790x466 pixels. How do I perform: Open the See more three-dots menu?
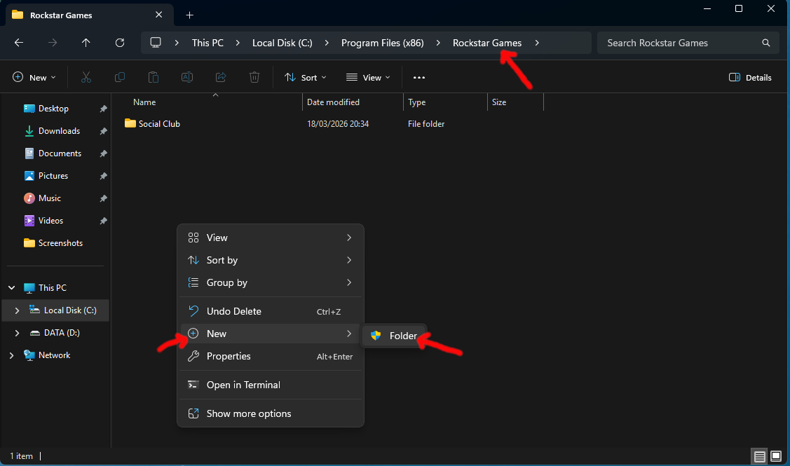[x=418, y=78]
